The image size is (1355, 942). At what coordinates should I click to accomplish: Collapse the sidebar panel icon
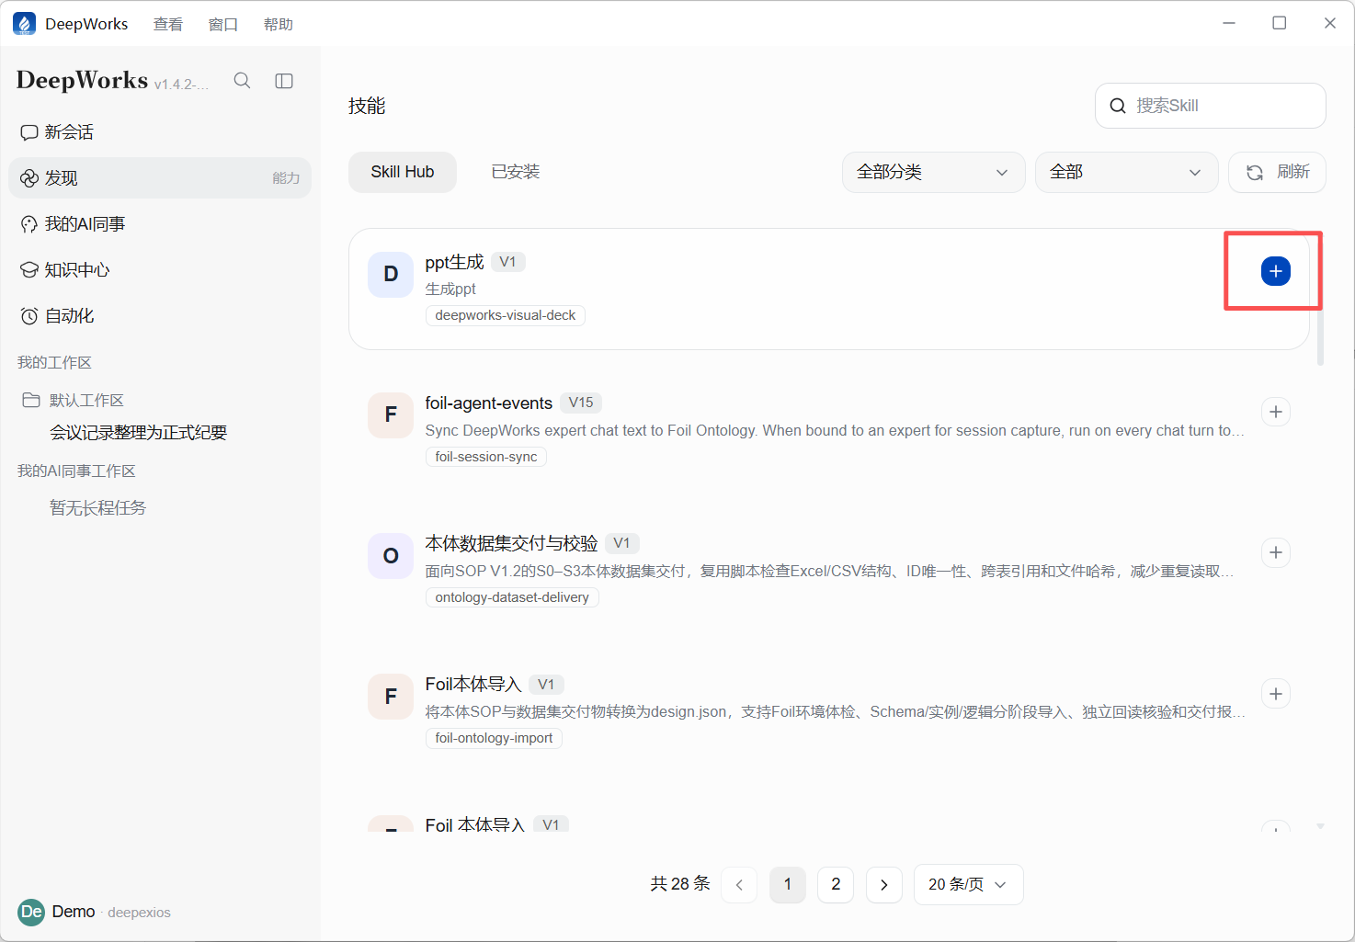click(284, 81)
